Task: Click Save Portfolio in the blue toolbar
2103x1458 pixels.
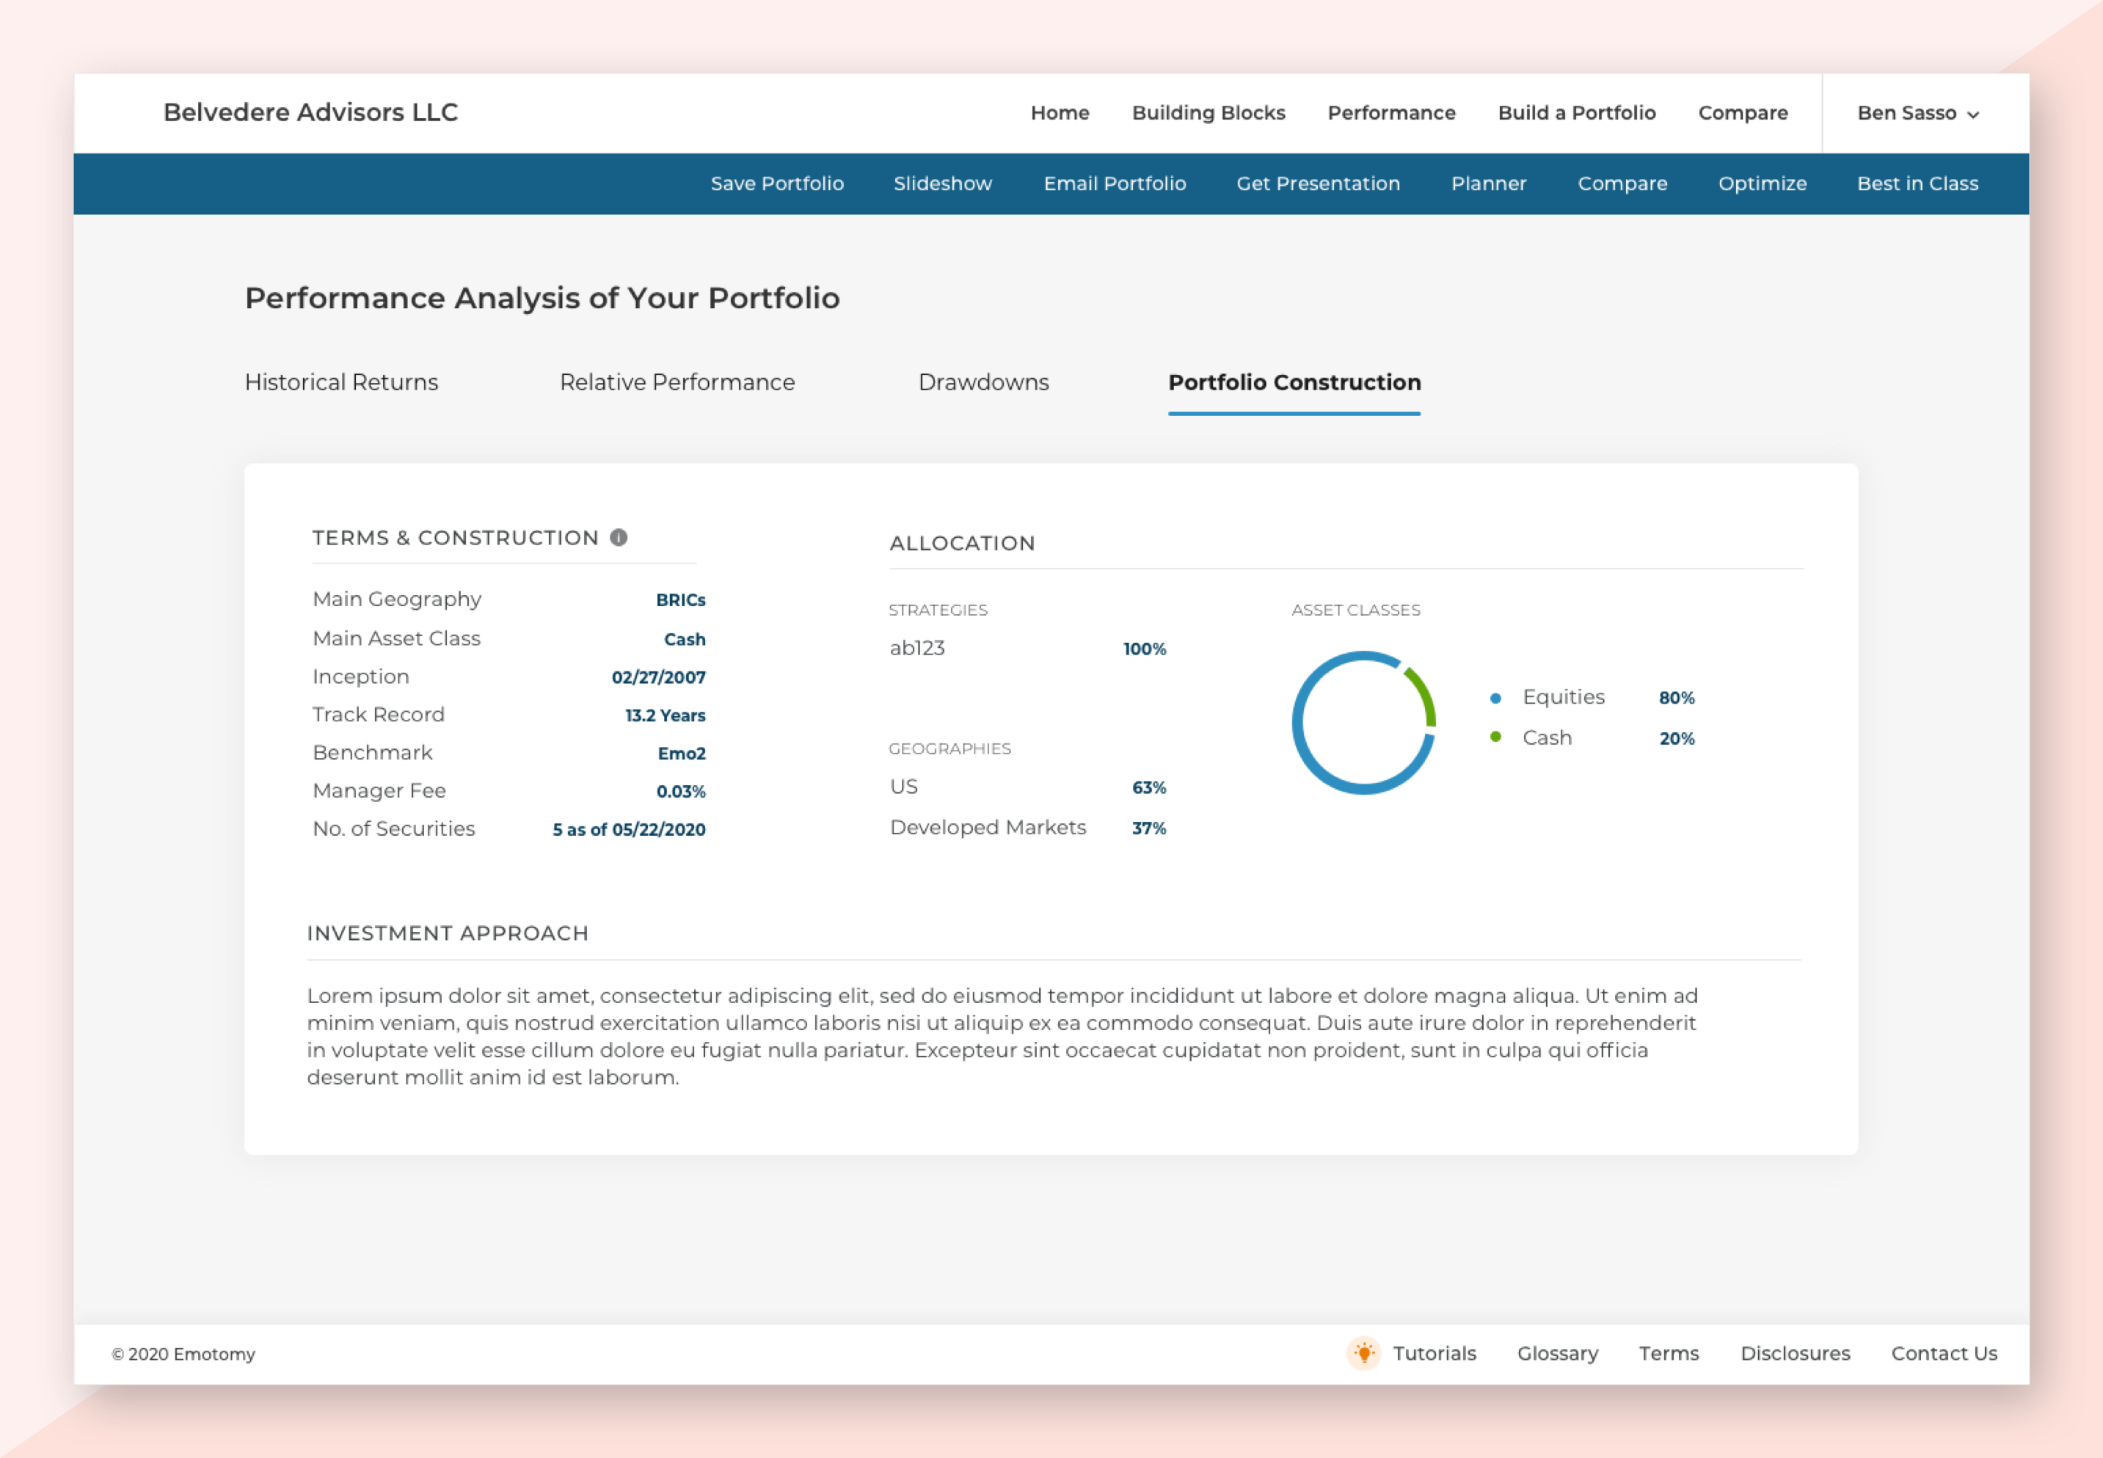Action: click(776, 183)
